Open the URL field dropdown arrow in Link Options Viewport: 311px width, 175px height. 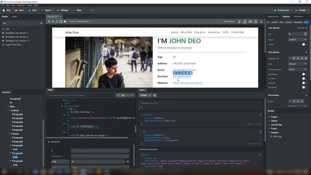click(306, 34)
